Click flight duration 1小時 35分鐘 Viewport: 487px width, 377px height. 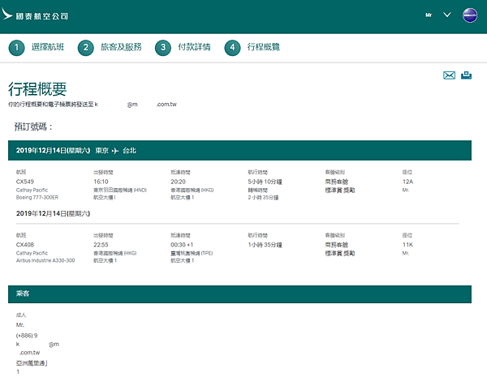pyautogui.click(x=265, y=245)
